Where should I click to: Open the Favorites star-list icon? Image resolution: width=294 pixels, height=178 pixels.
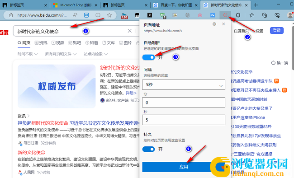click(x=252, y=15)
